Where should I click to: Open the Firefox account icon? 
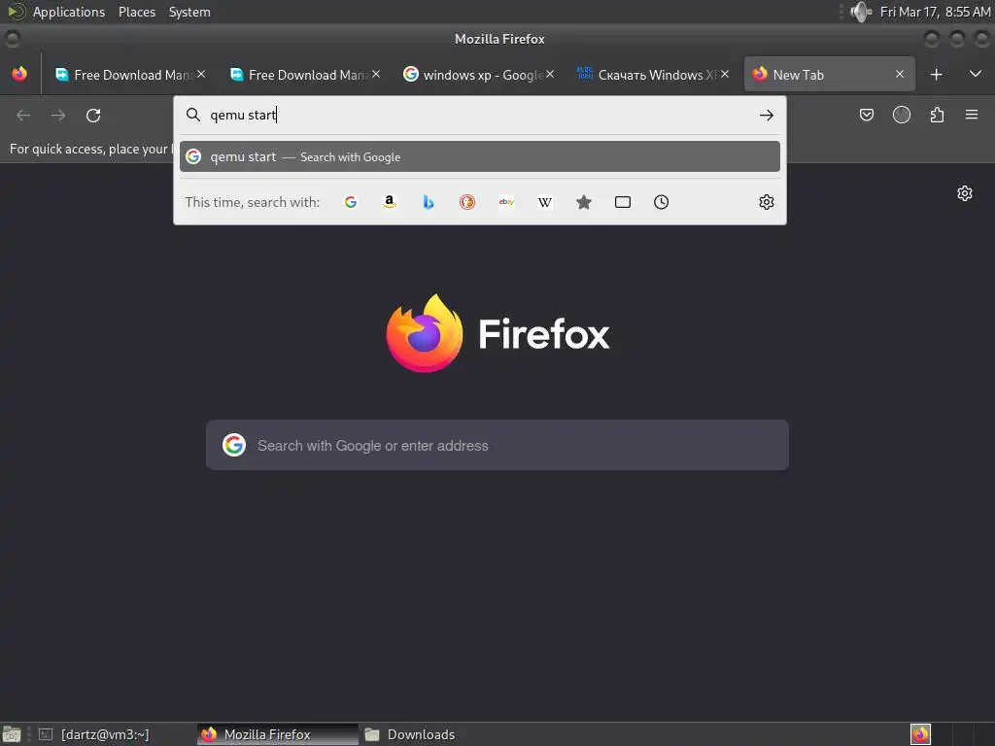coord(902,115)
